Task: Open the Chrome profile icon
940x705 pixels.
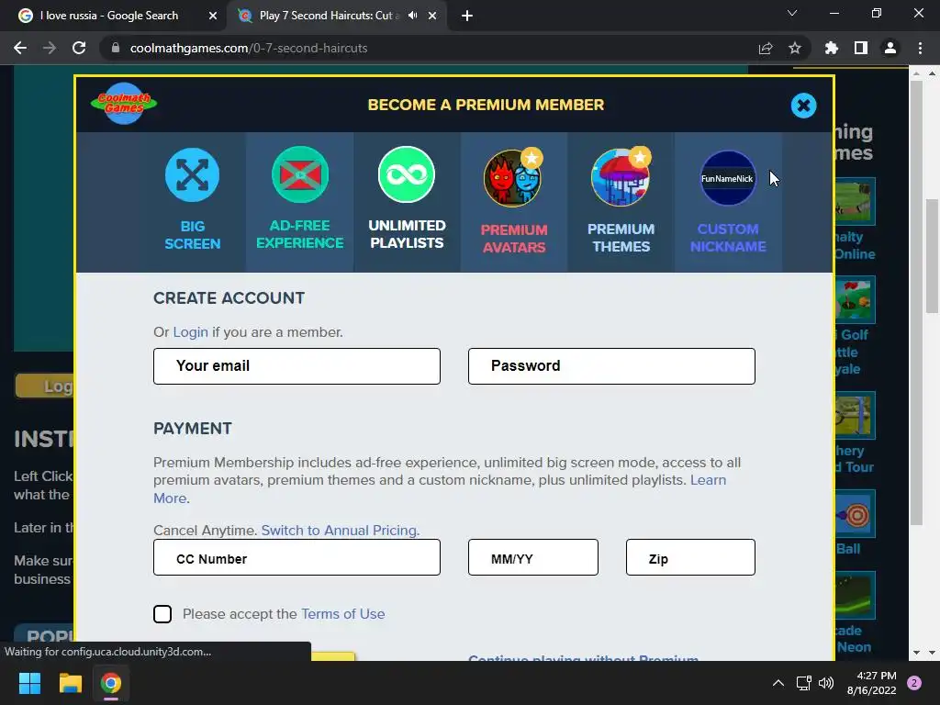Action: pyautogui.click(x=890, y=48)
